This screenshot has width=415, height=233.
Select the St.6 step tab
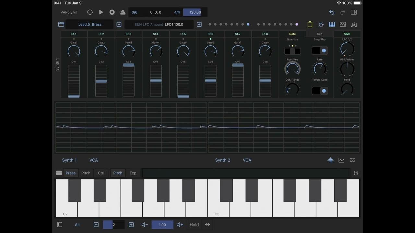click(210, 34)
